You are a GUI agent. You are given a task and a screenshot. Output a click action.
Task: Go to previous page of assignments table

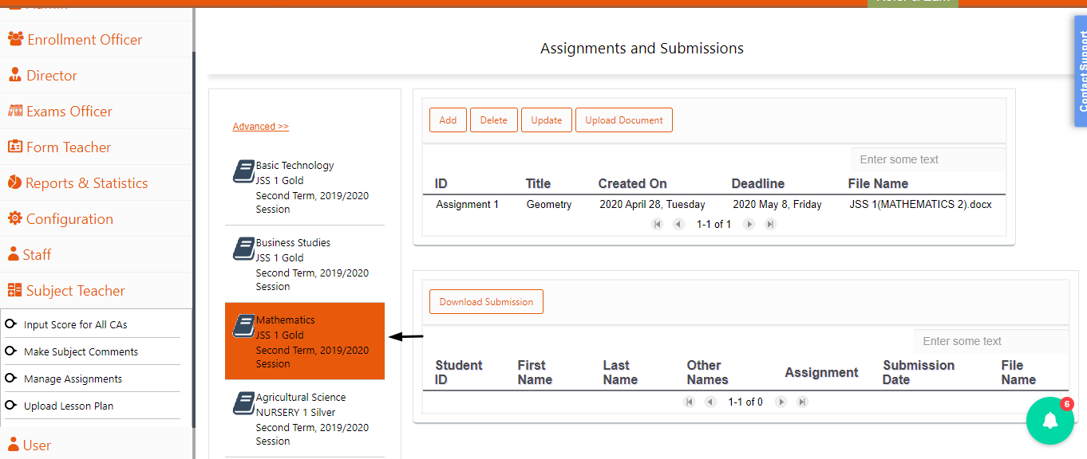click(678, 225)
